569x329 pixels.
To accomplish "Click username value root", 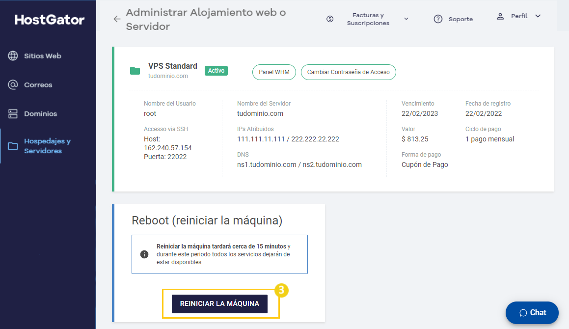I will 150,113.
